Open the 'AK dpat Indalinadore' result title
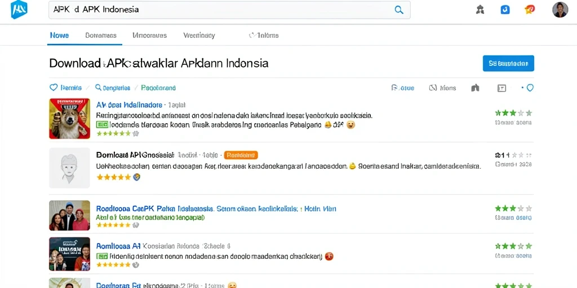Viewport: 577px width, 288px height. 129,105
